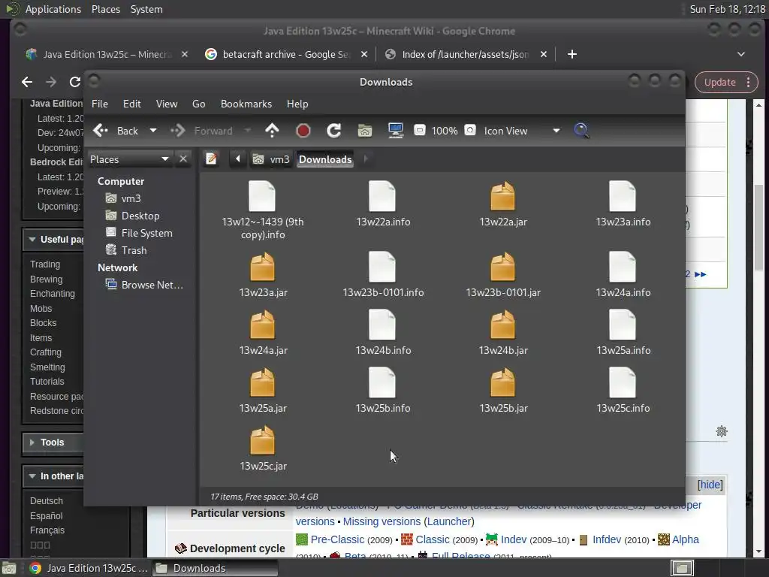The width and height of the screenshot is (769, 577).
Task: Open the Edit menu
Action: pos(132,104)
